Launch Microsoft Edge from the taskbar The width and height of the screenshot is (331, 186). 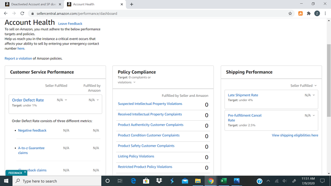133,181
